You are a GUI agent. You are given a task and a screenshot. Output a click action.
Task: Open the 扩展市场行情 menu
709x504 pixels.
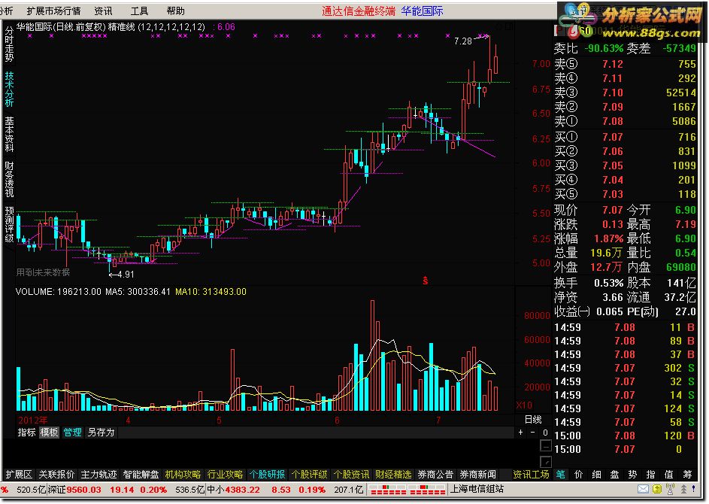[x=53, y=11]
